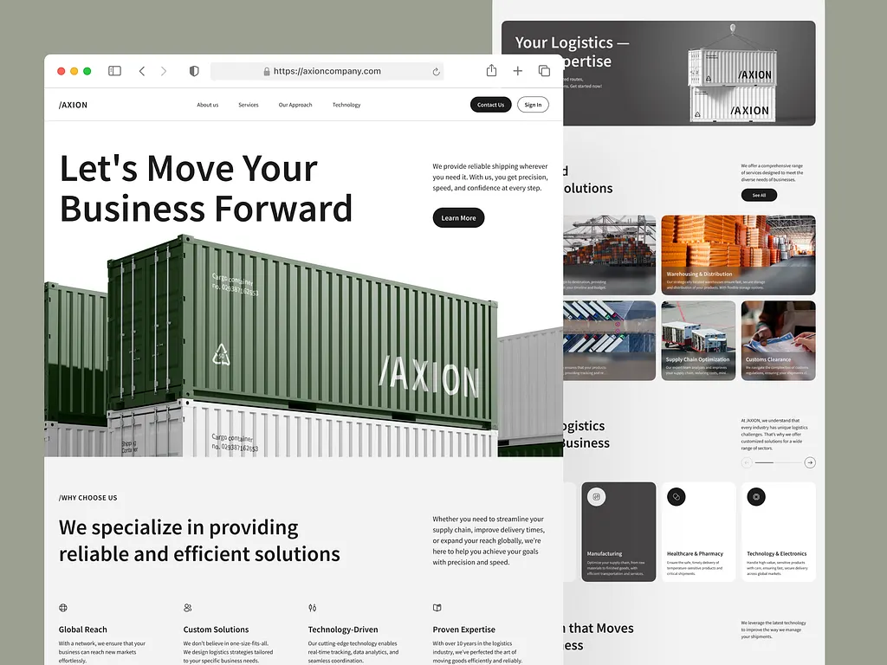Open a new tab with the plus button

(517, 70)
